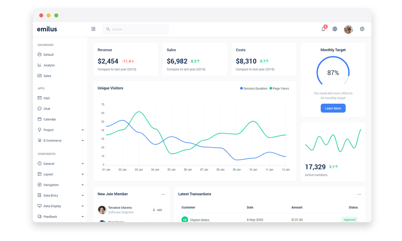This screenshot has height=241, width=402.
Task: Toggle Page Views legend series
Action: (x=279, y=89)
